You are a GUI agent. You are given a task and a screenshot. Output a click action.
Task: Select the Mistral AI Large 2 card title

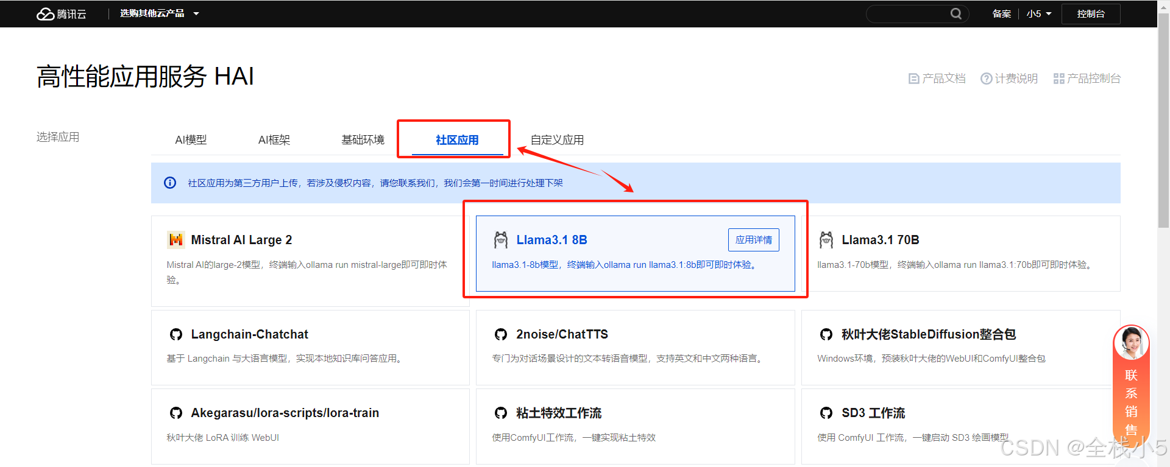pos(241,240)
